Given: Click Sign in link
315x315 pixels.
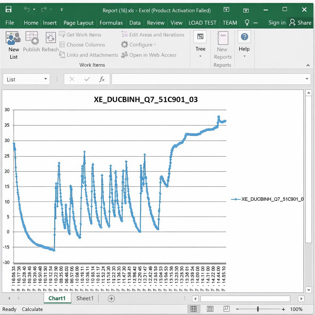Looking at the screenshot, I should coord(277,23).
